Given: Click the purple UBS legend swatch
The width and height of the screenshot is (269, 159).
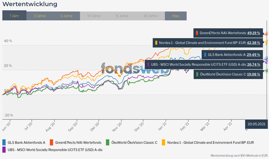Looking at the screenshot, I should [x=4, y=150].
